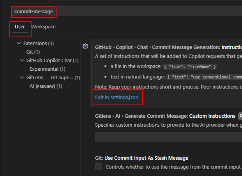Collapse the GitHub Copilot Chat chevron
The width and height of the screenshot is (242, 176).
coord(22,61)
